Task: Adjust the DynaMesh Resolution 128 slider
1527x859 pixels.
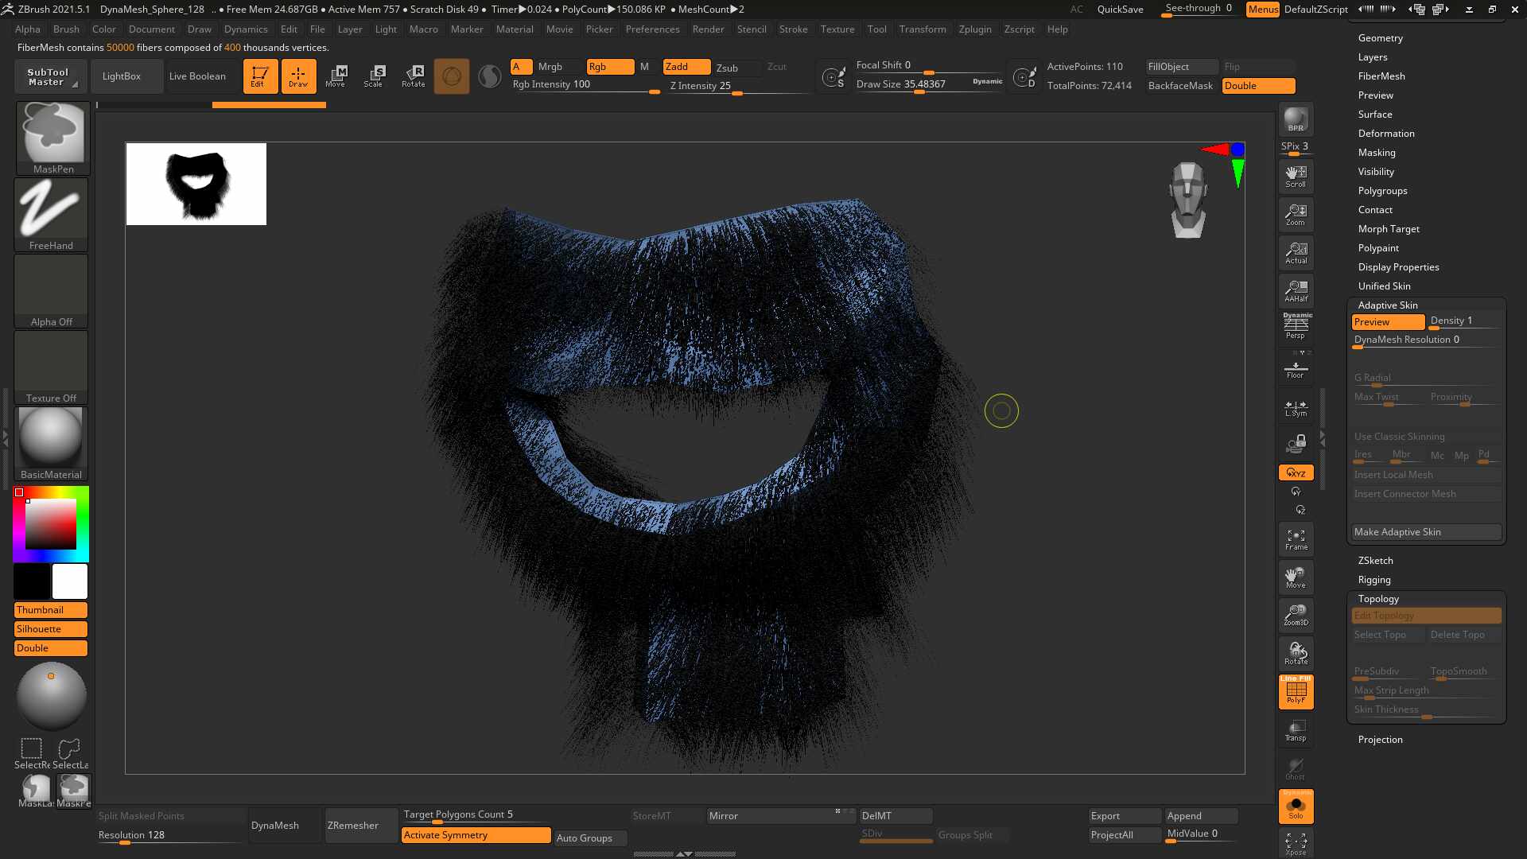Action: [x=169, y=835]
